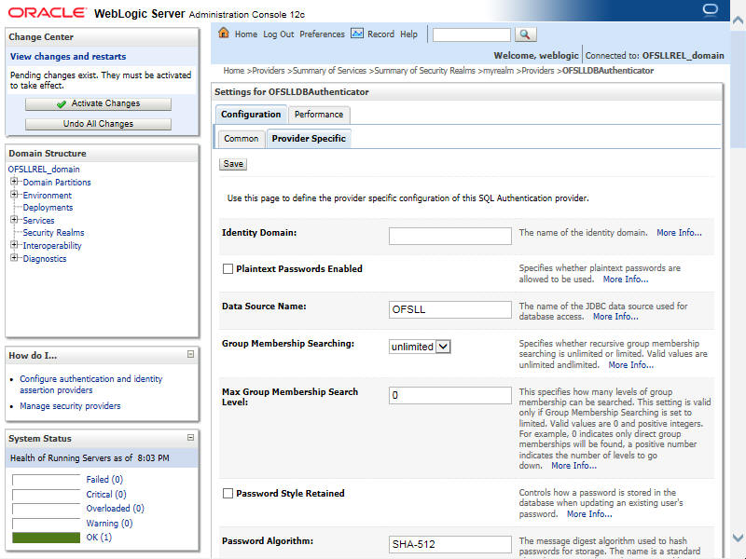Screen dimensions: 746x559
Task: Click Activate Changes button
Action: pos(98,104)
